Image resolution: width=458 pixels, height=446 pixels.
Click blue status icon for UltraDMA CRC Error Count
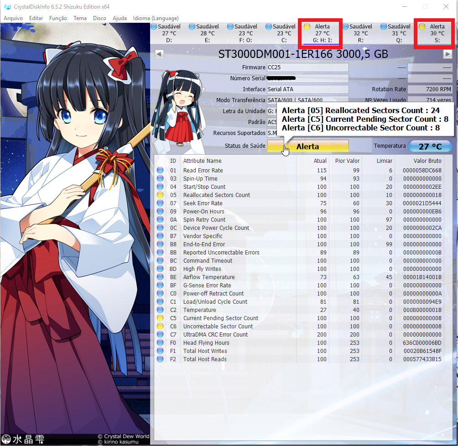[x=160, y=334]
